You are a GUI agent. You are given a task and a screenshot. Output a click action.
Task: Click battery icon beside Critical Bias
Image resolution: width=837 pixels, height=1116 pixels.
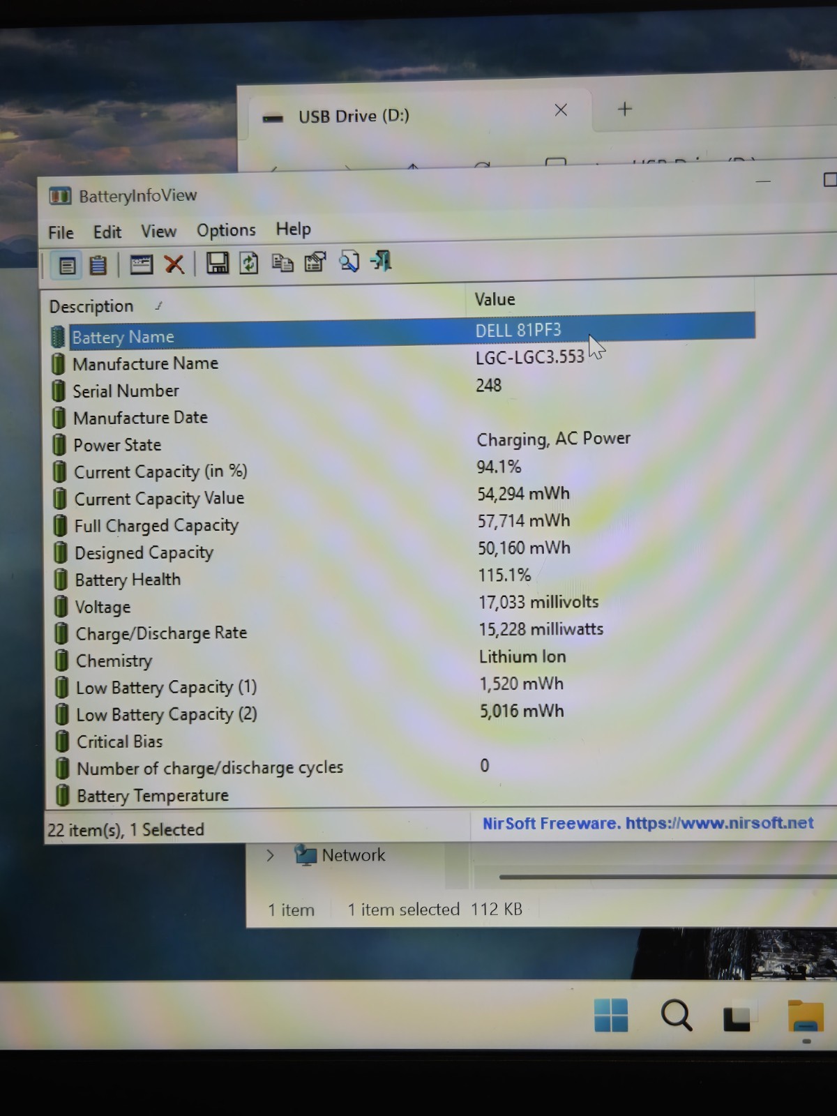tap(63, 741)
